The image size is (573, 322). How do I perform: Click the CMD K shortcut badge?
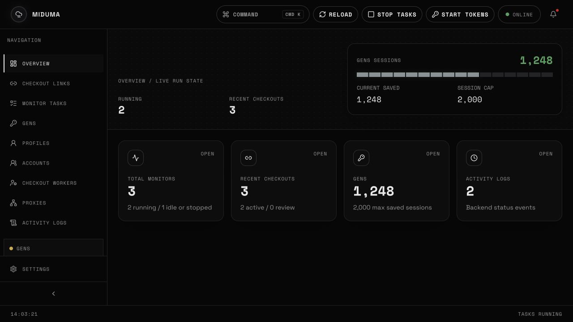pos(293,14)
